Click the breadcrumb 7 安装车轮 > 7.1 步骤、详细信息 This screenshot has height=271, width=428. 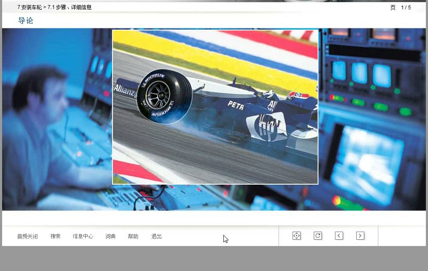(x=54, y=7)
